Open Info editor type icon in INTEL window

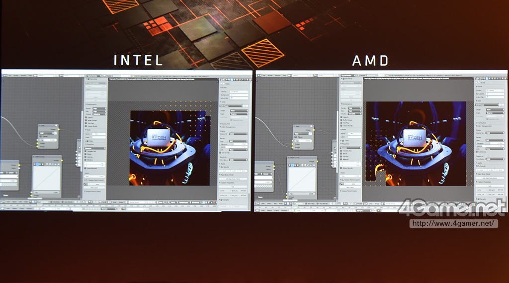coord(4,76)
